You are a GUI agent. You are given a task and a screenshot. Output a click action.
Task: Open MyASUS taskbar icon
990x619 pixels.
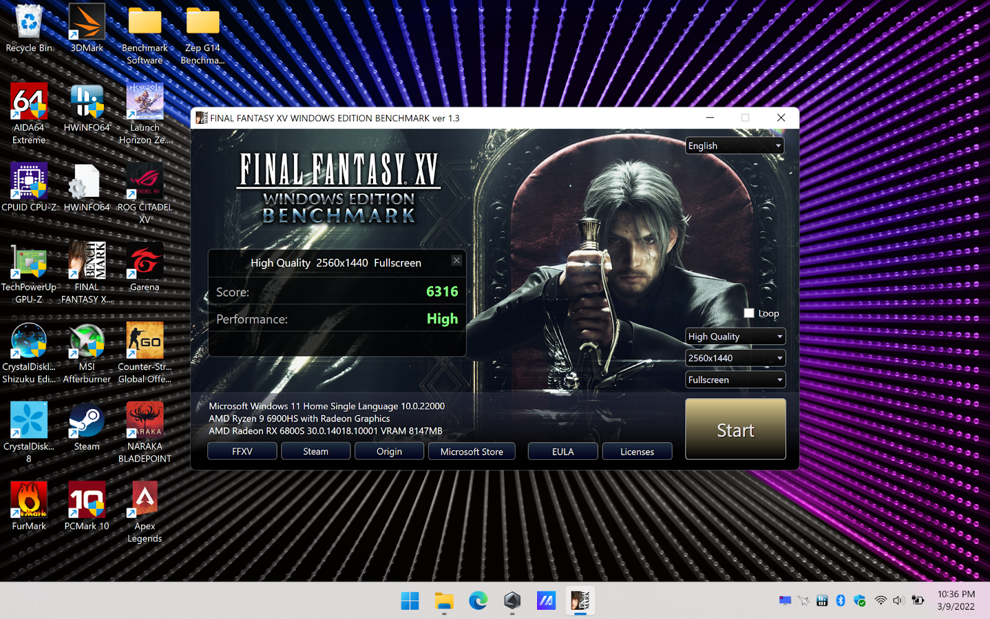[x=546, y=600]
